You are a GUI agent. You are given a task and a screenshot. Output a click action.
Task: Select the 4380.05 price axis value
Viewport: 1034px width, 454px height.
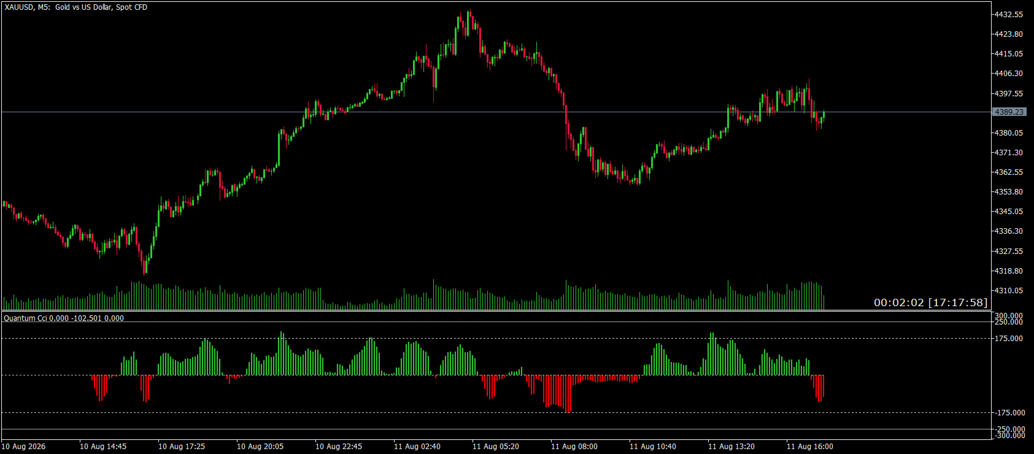(1009, 133)
